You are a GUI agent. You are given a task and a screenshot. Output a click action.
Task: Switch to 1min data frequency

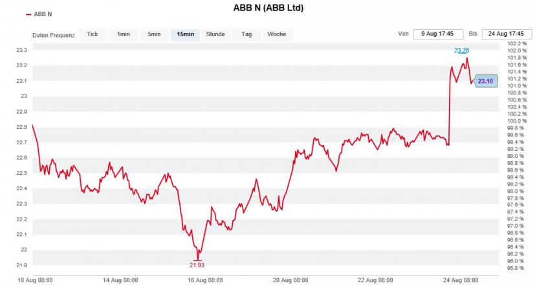(124, 34)
